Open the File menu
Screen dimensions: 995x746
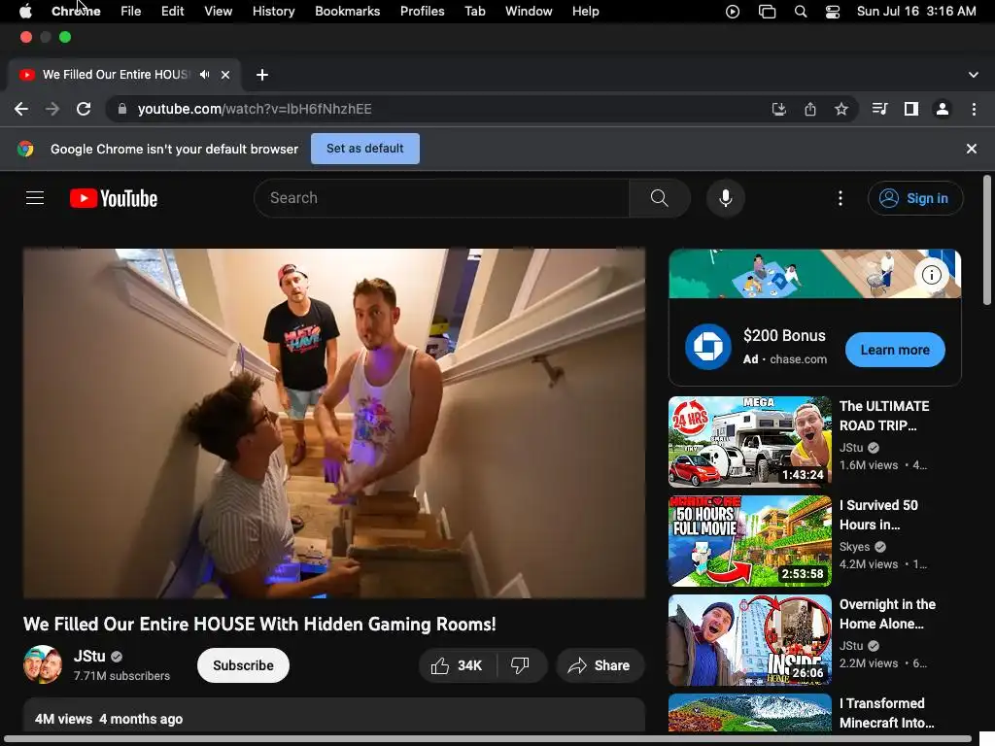click(x=131, y=12)
